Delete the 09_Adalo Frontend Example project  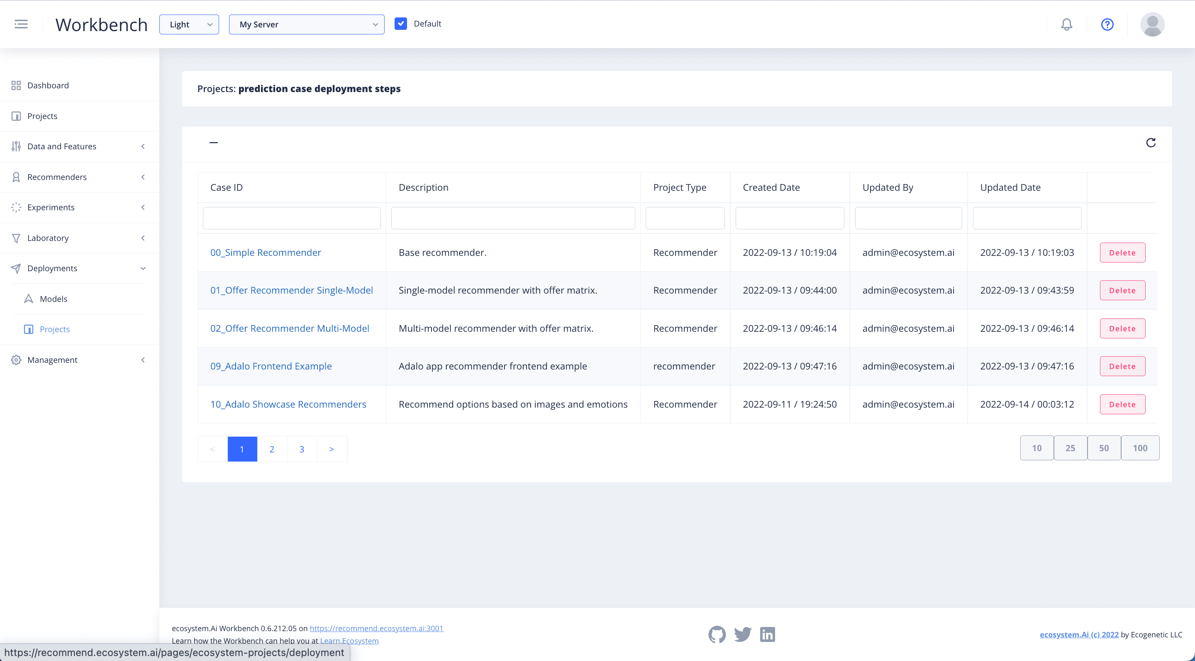1122,366
